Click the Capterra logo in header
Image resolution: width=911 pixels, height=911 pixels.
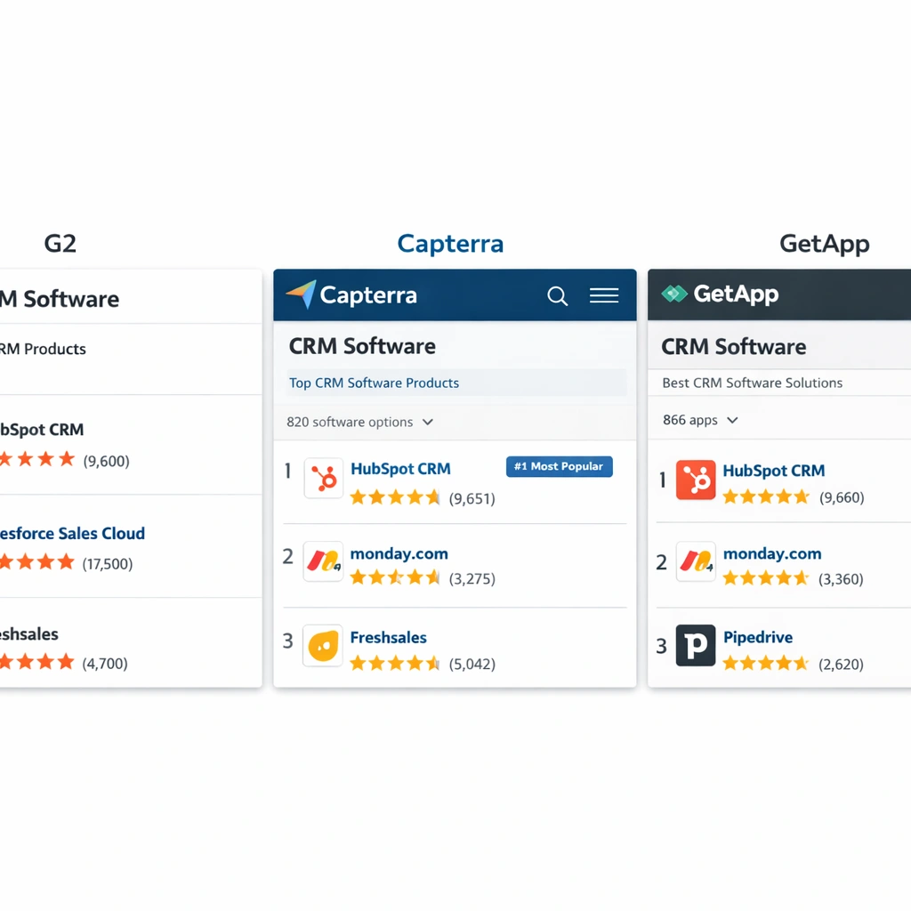click(x=352, y=295)
